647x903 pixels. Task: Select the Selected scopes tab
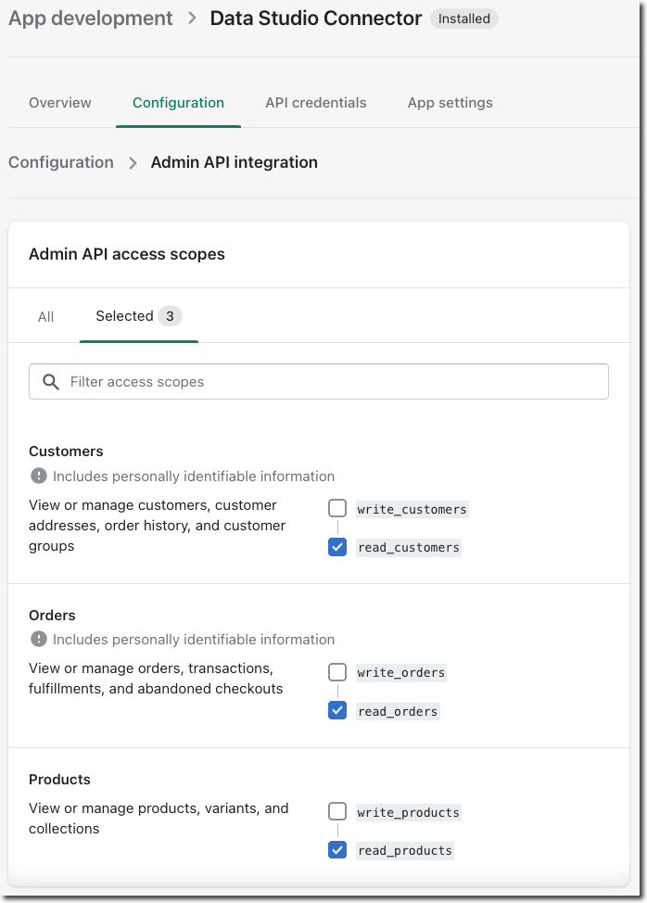pyautogui.click(x=139, y=316)
